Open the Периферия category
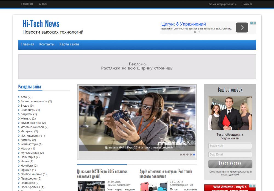Image resolution: width=274 pixels, height=191 pixels. pos(31,179)
